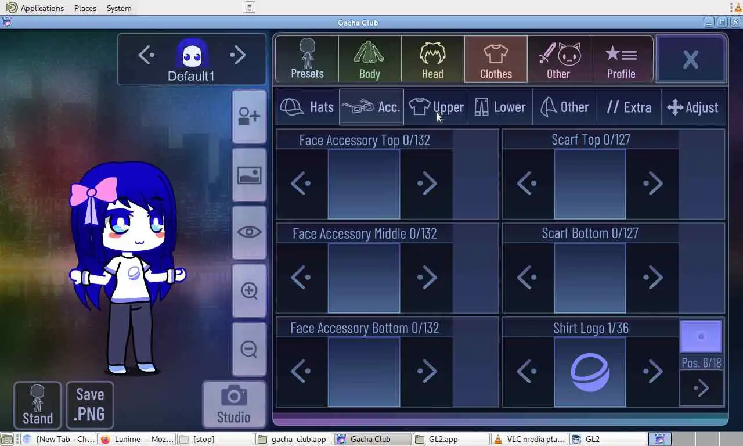Switch to the Other bell subtab

click(x=565, y=107)
